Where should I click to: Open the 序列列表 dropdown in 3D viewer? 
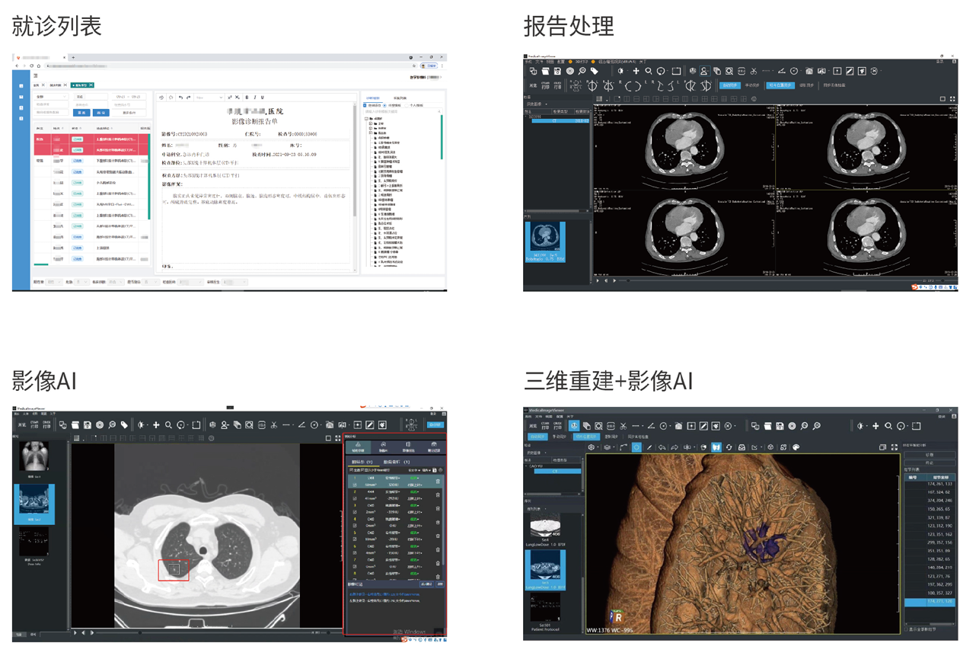click(538, 507)
